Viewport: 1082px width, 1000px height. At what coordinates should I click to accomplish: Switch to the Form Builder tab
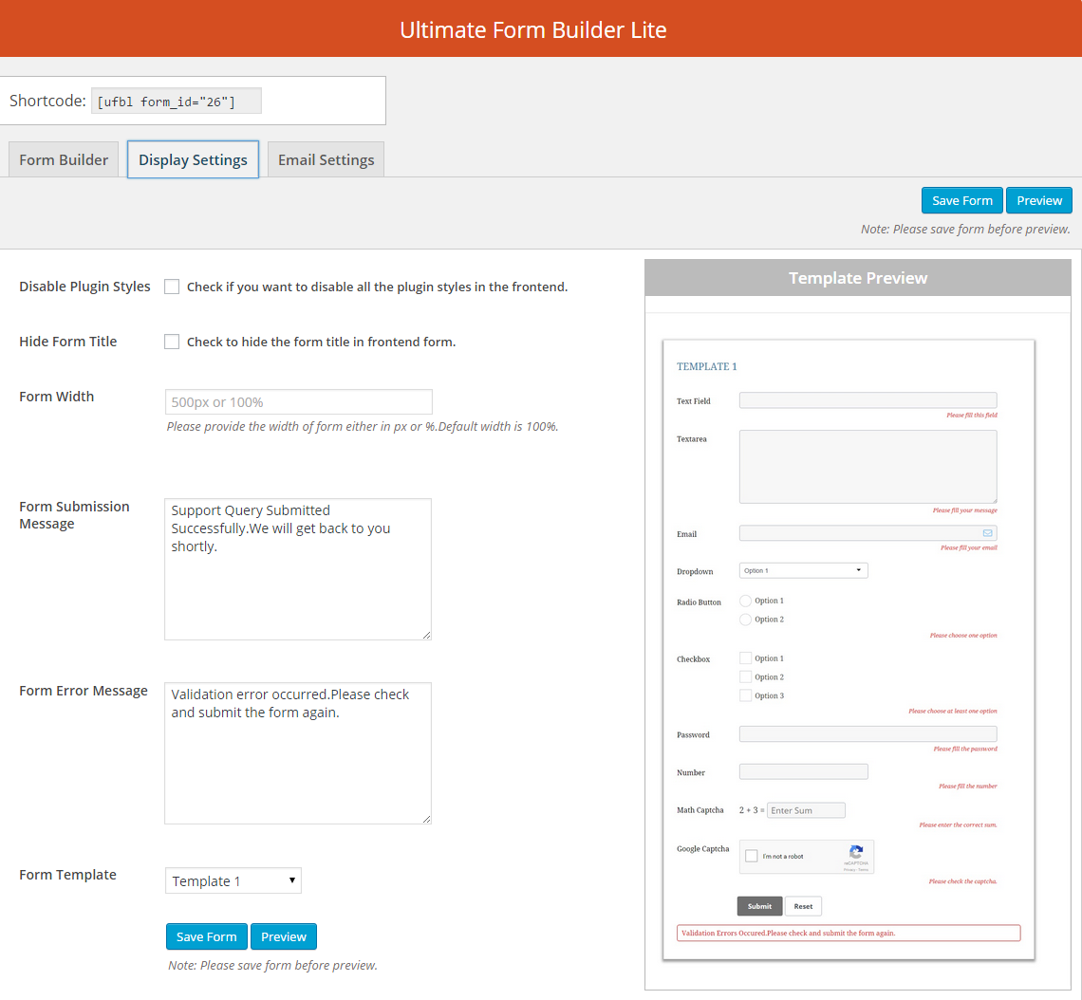tap(64, 159)
